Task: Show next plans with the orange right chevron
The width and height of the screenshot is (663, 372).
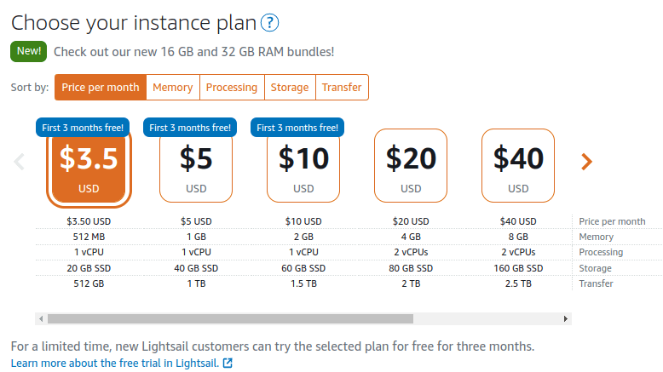Action: 586,161
